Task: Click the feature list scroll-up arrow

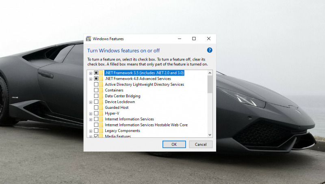Action: point(210,73)
